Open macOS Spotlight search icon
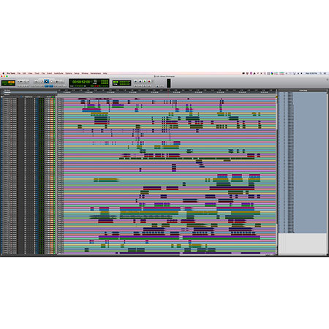This screenshot has width=329, height=329. (x=320, y=73)
